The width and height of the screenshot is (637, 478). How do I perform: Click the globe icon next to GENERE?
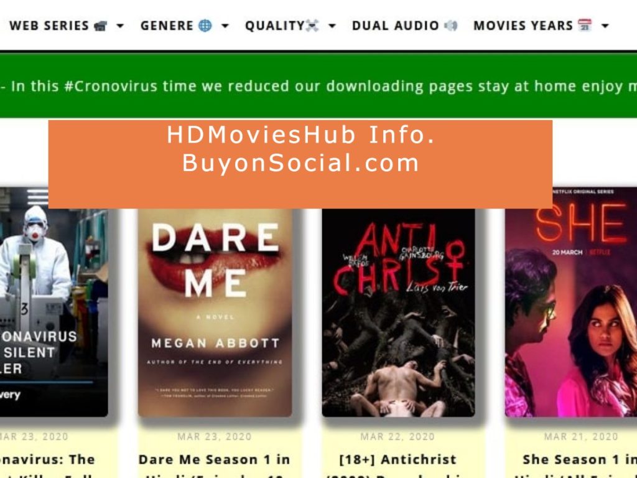pos(205,26)
